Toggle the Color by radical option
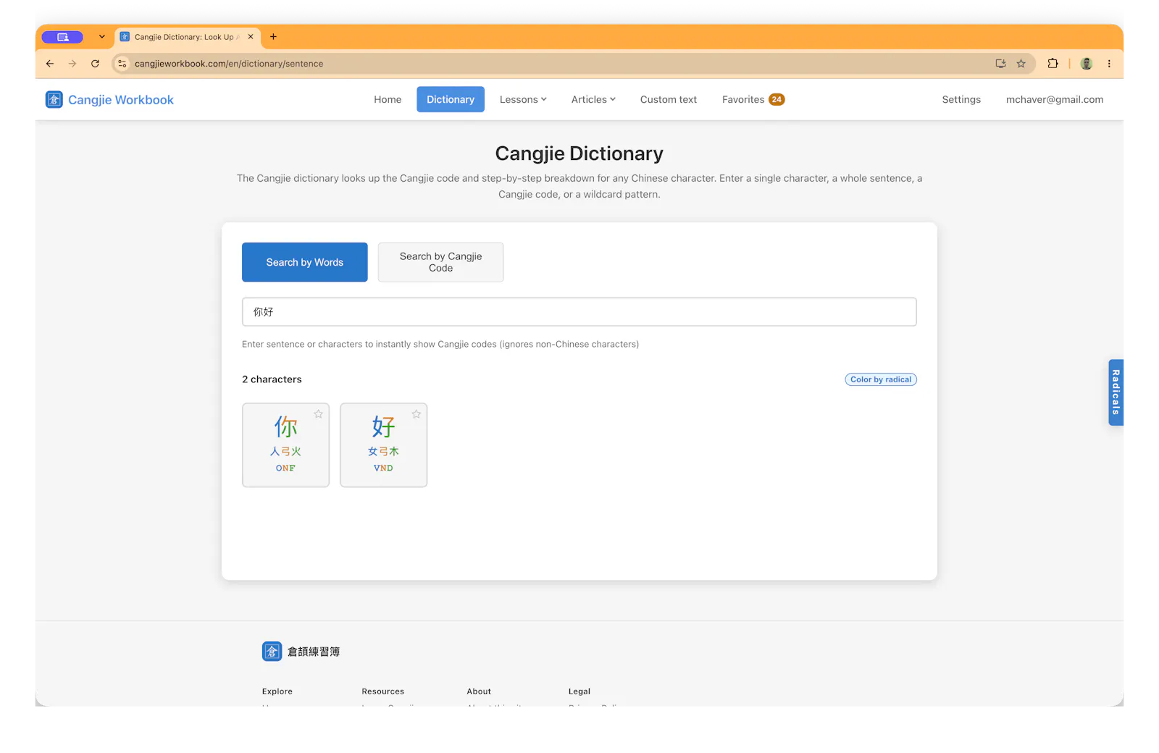This screenshot has width=1159, height=753. (881, 379)
